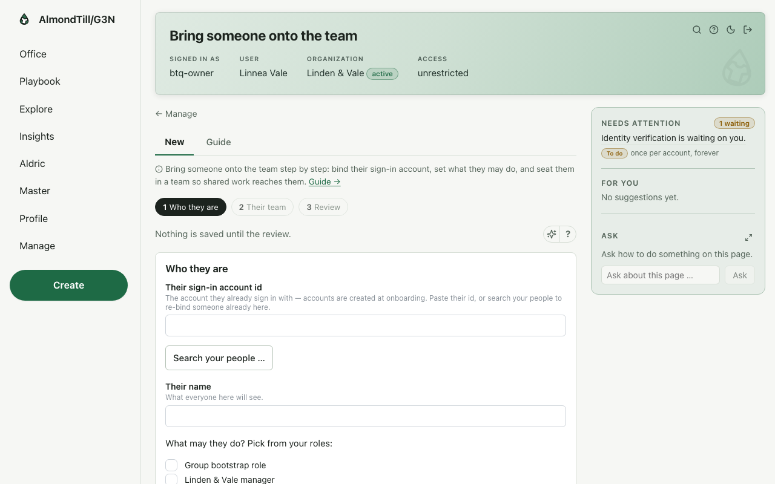Click the unrestricted access value

(x=443, y=73)
